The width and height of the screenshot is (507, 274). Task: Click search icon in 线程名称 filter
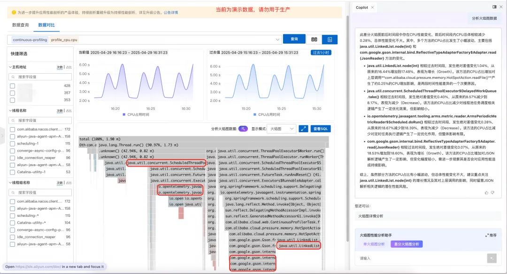(13, 121)
